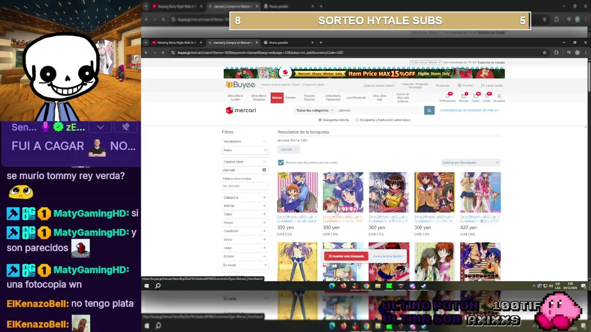The height and width of the screenshot is (332, 591).
Task: Collapse Vendedores filter section
Action: click(264, 141)
